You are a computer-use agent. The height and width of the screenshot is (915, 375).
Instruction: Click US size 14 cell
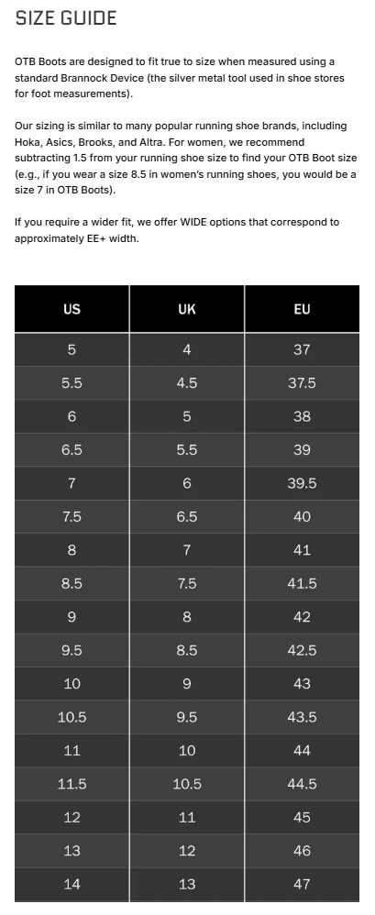pyautogui.click(x=72, y=884)
